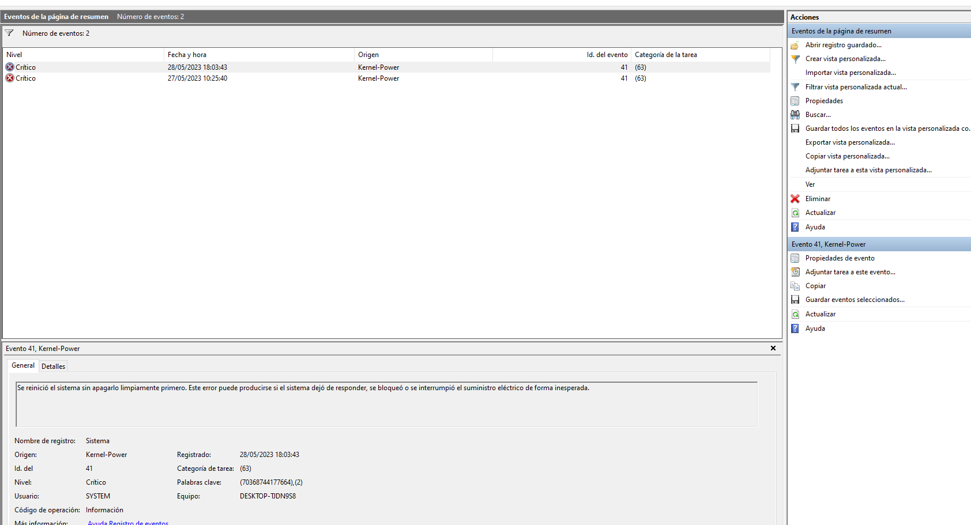Sort by the Origen column header
Screen dimensions: 971x525
pos(423,55)
